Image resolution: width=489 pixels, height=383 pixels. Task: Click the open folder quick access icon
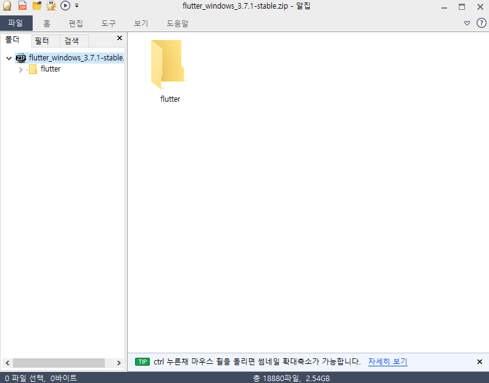point(37,6)
